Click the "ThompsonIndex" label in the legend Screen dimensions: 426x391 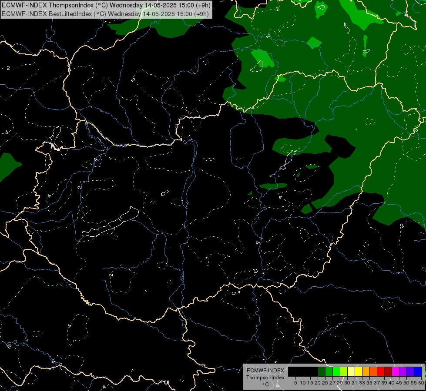point(265,378)
